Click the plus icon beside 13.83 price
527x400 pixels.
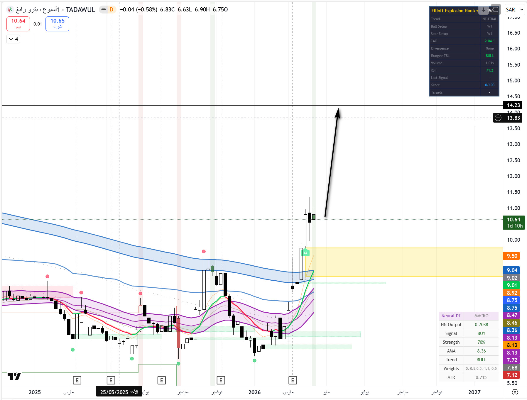pyautogui.click(x=498, y=118)
